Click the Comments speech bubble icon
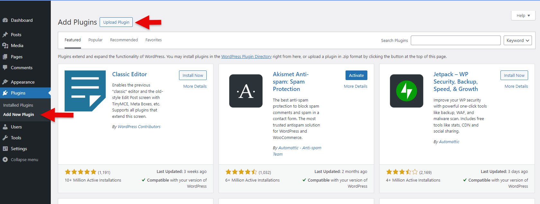The height and width of the screenshot is (204, 540). [x=5, y=68]
